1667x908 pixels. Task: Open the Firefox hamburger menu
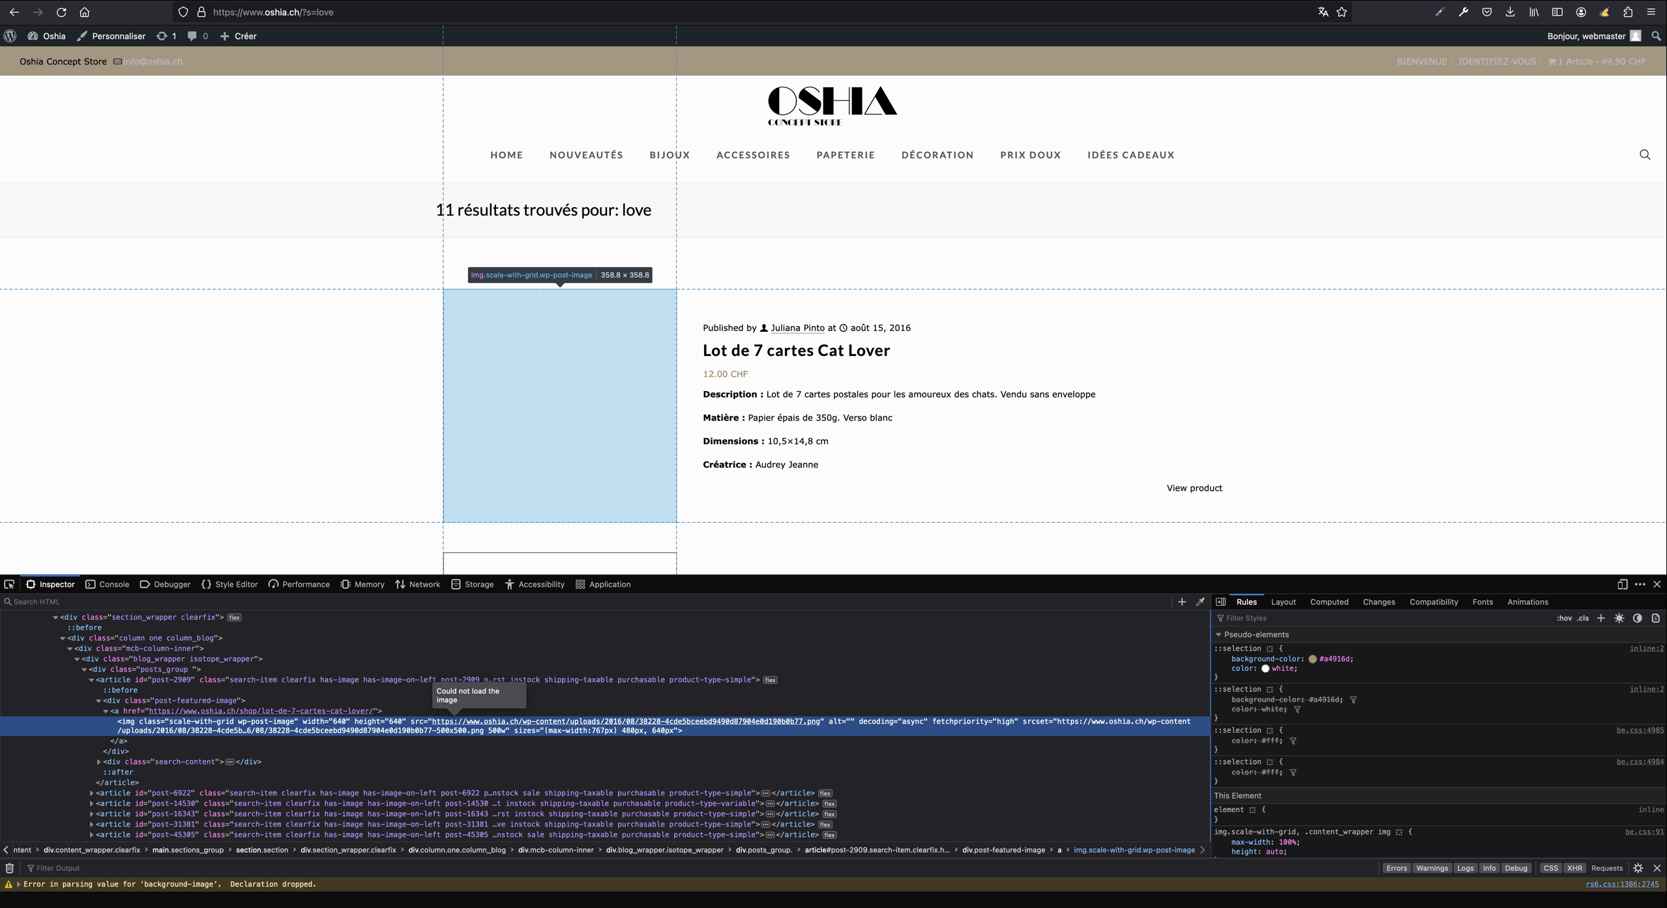1651,12
